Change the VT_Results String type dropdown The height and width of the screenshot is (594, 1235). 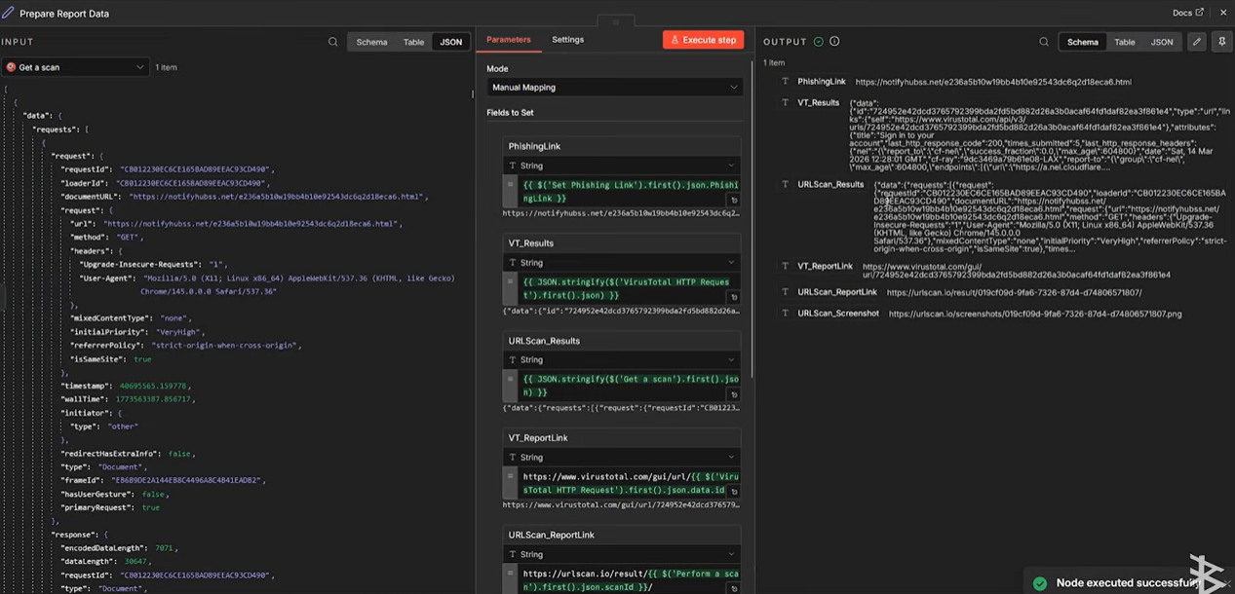(621, 263)
